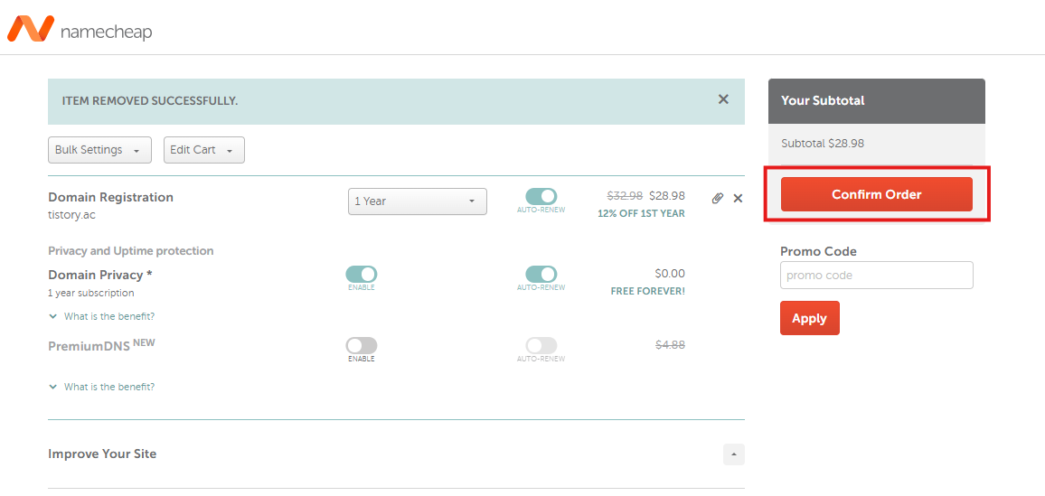Toggle Domain Privacy enable switch
The width and height of the screenshot is (1045, 496).
pyautogui.click(x=362, y=274)
